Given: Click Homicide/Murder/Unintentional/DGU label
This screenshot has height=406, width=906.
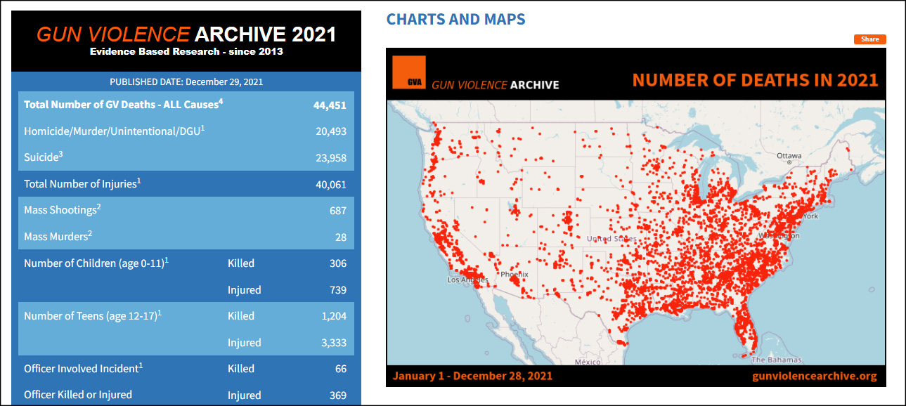Looking at the screenshot, I should click(115, 131).
